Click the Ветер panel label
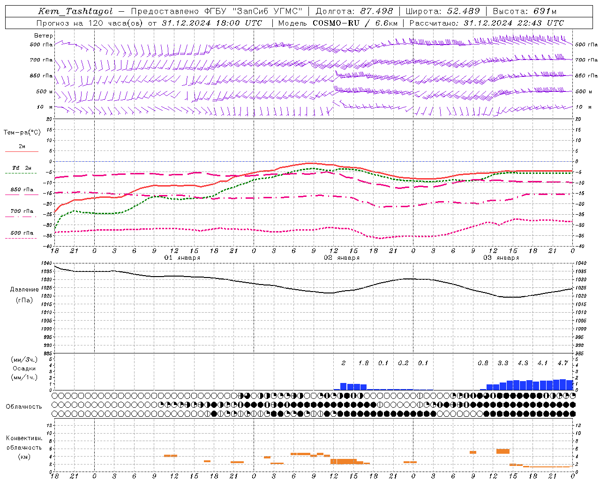Viewport: 600px width, 480px height. 44,36
